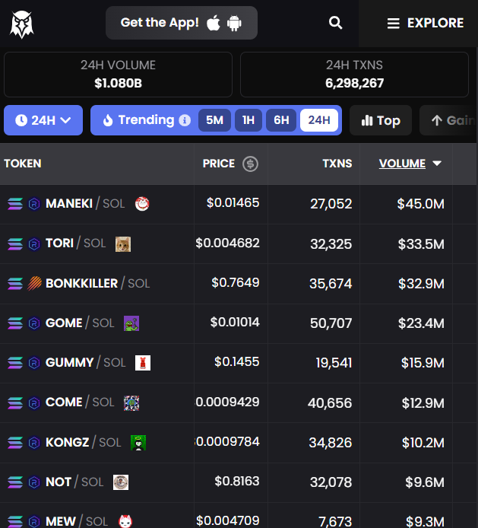Open the owl logo home page
This screenshot has width=478, height=528.
point(22,24)
